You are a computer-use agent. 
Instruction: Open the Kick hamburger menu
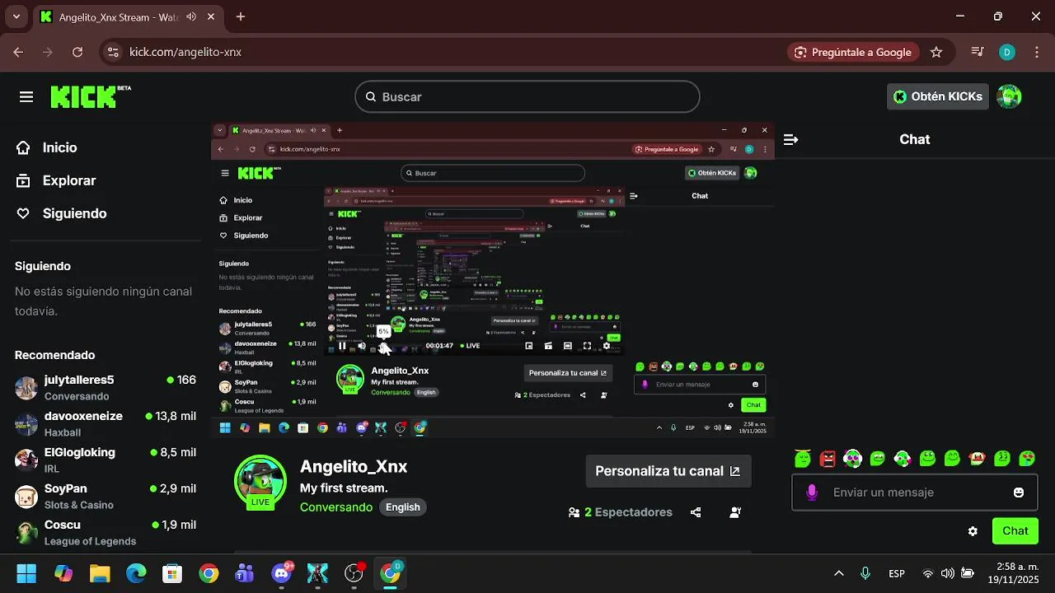click(x=26, y=97)
